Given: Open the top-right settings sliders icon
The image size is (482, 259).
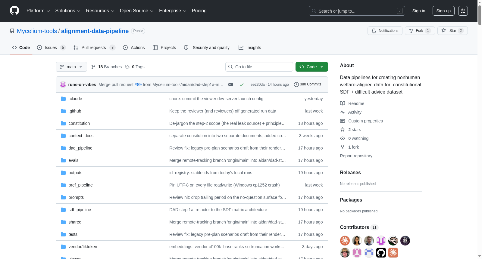Looking at the screenshot, I should (463, 11).
